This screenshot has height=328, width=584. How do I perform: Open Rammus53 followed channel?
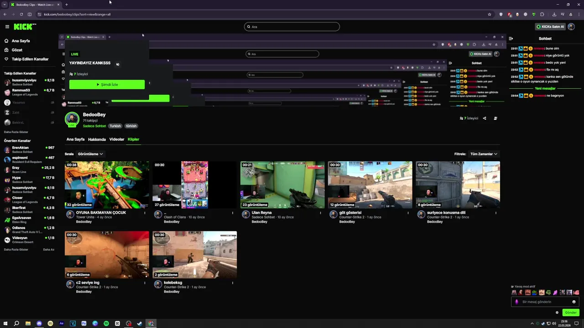click(x=29, y=92)
